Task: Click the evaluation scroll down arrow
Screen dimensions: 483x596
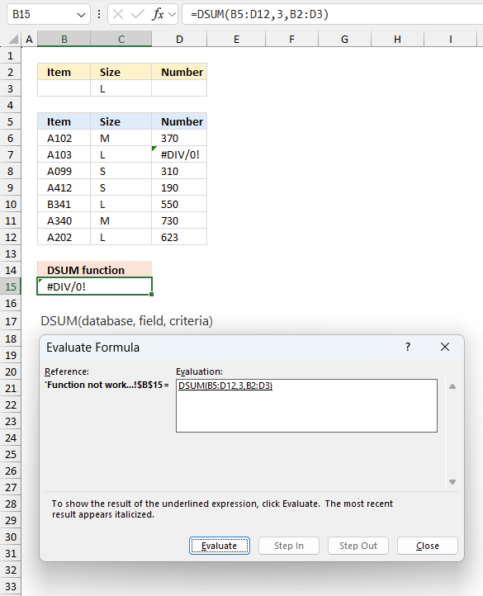Action: 452,482
